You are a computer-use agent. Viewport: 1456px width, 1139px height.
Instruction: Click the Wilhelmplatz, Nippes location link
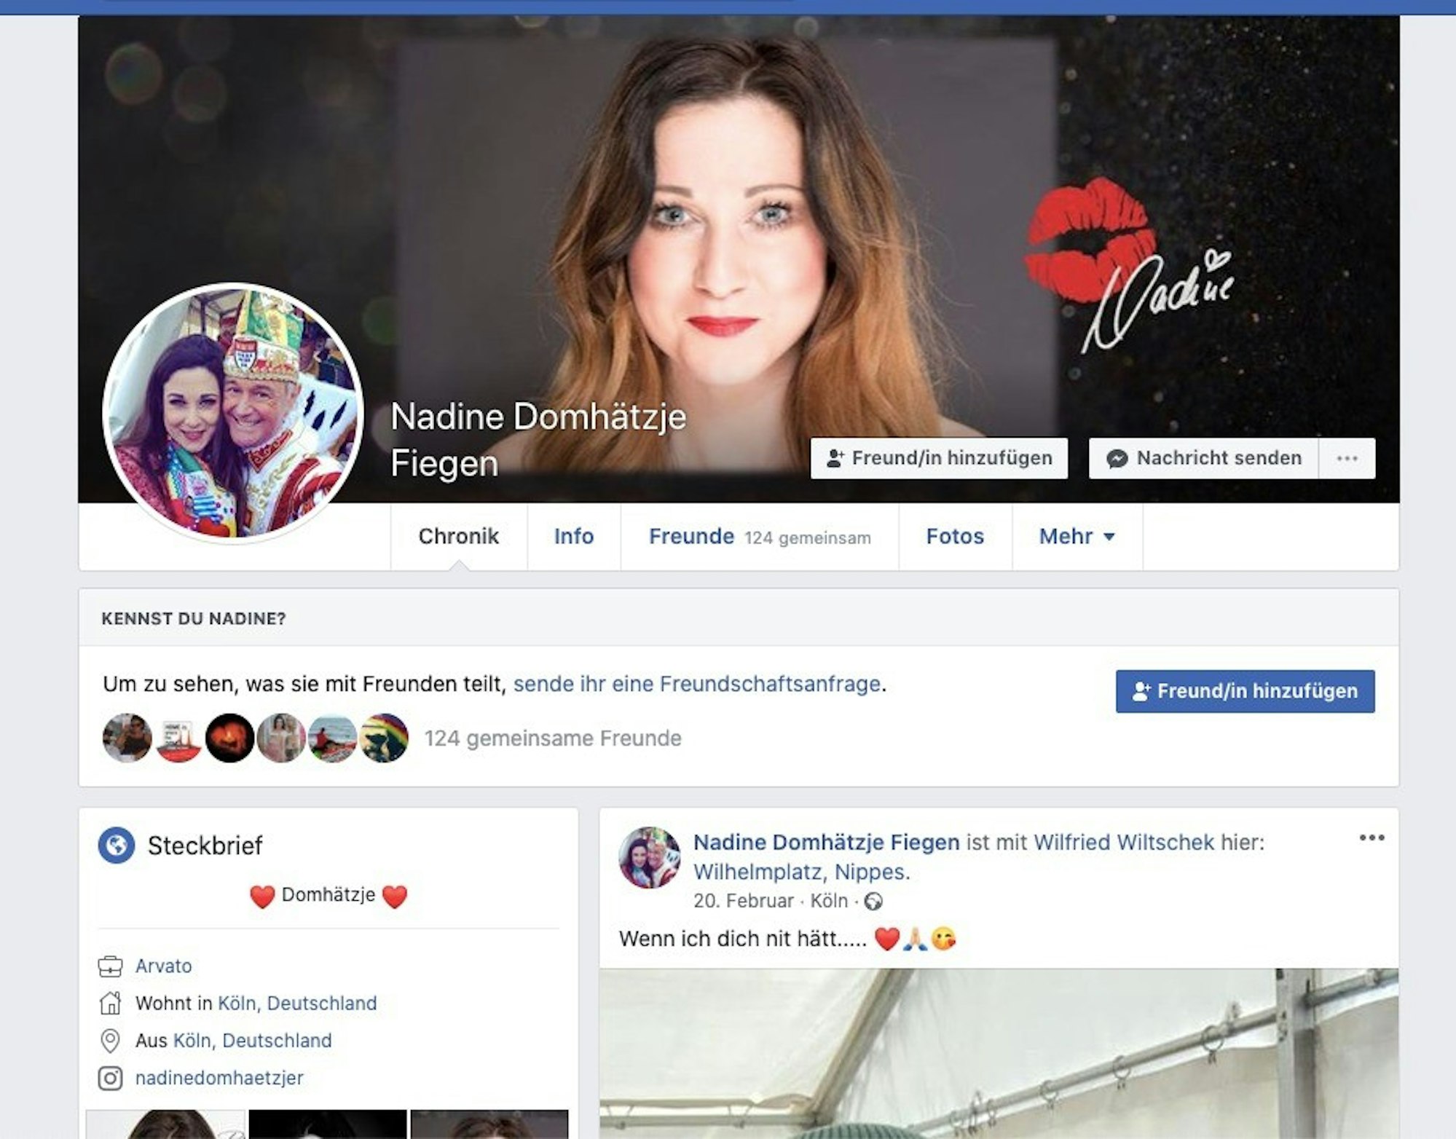(800, 872)
